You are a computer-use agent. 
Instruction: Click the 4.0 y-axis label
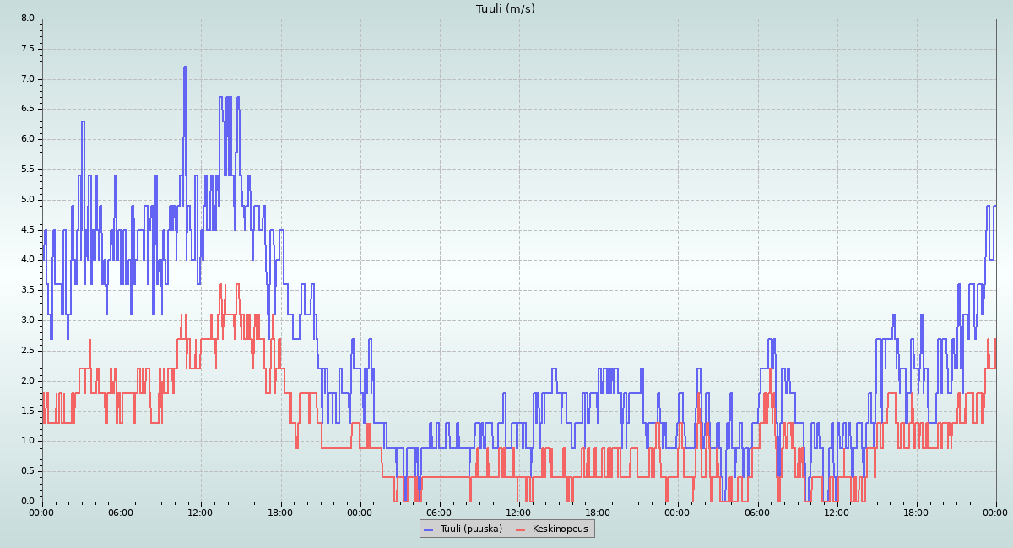click(x=27, y=260)
